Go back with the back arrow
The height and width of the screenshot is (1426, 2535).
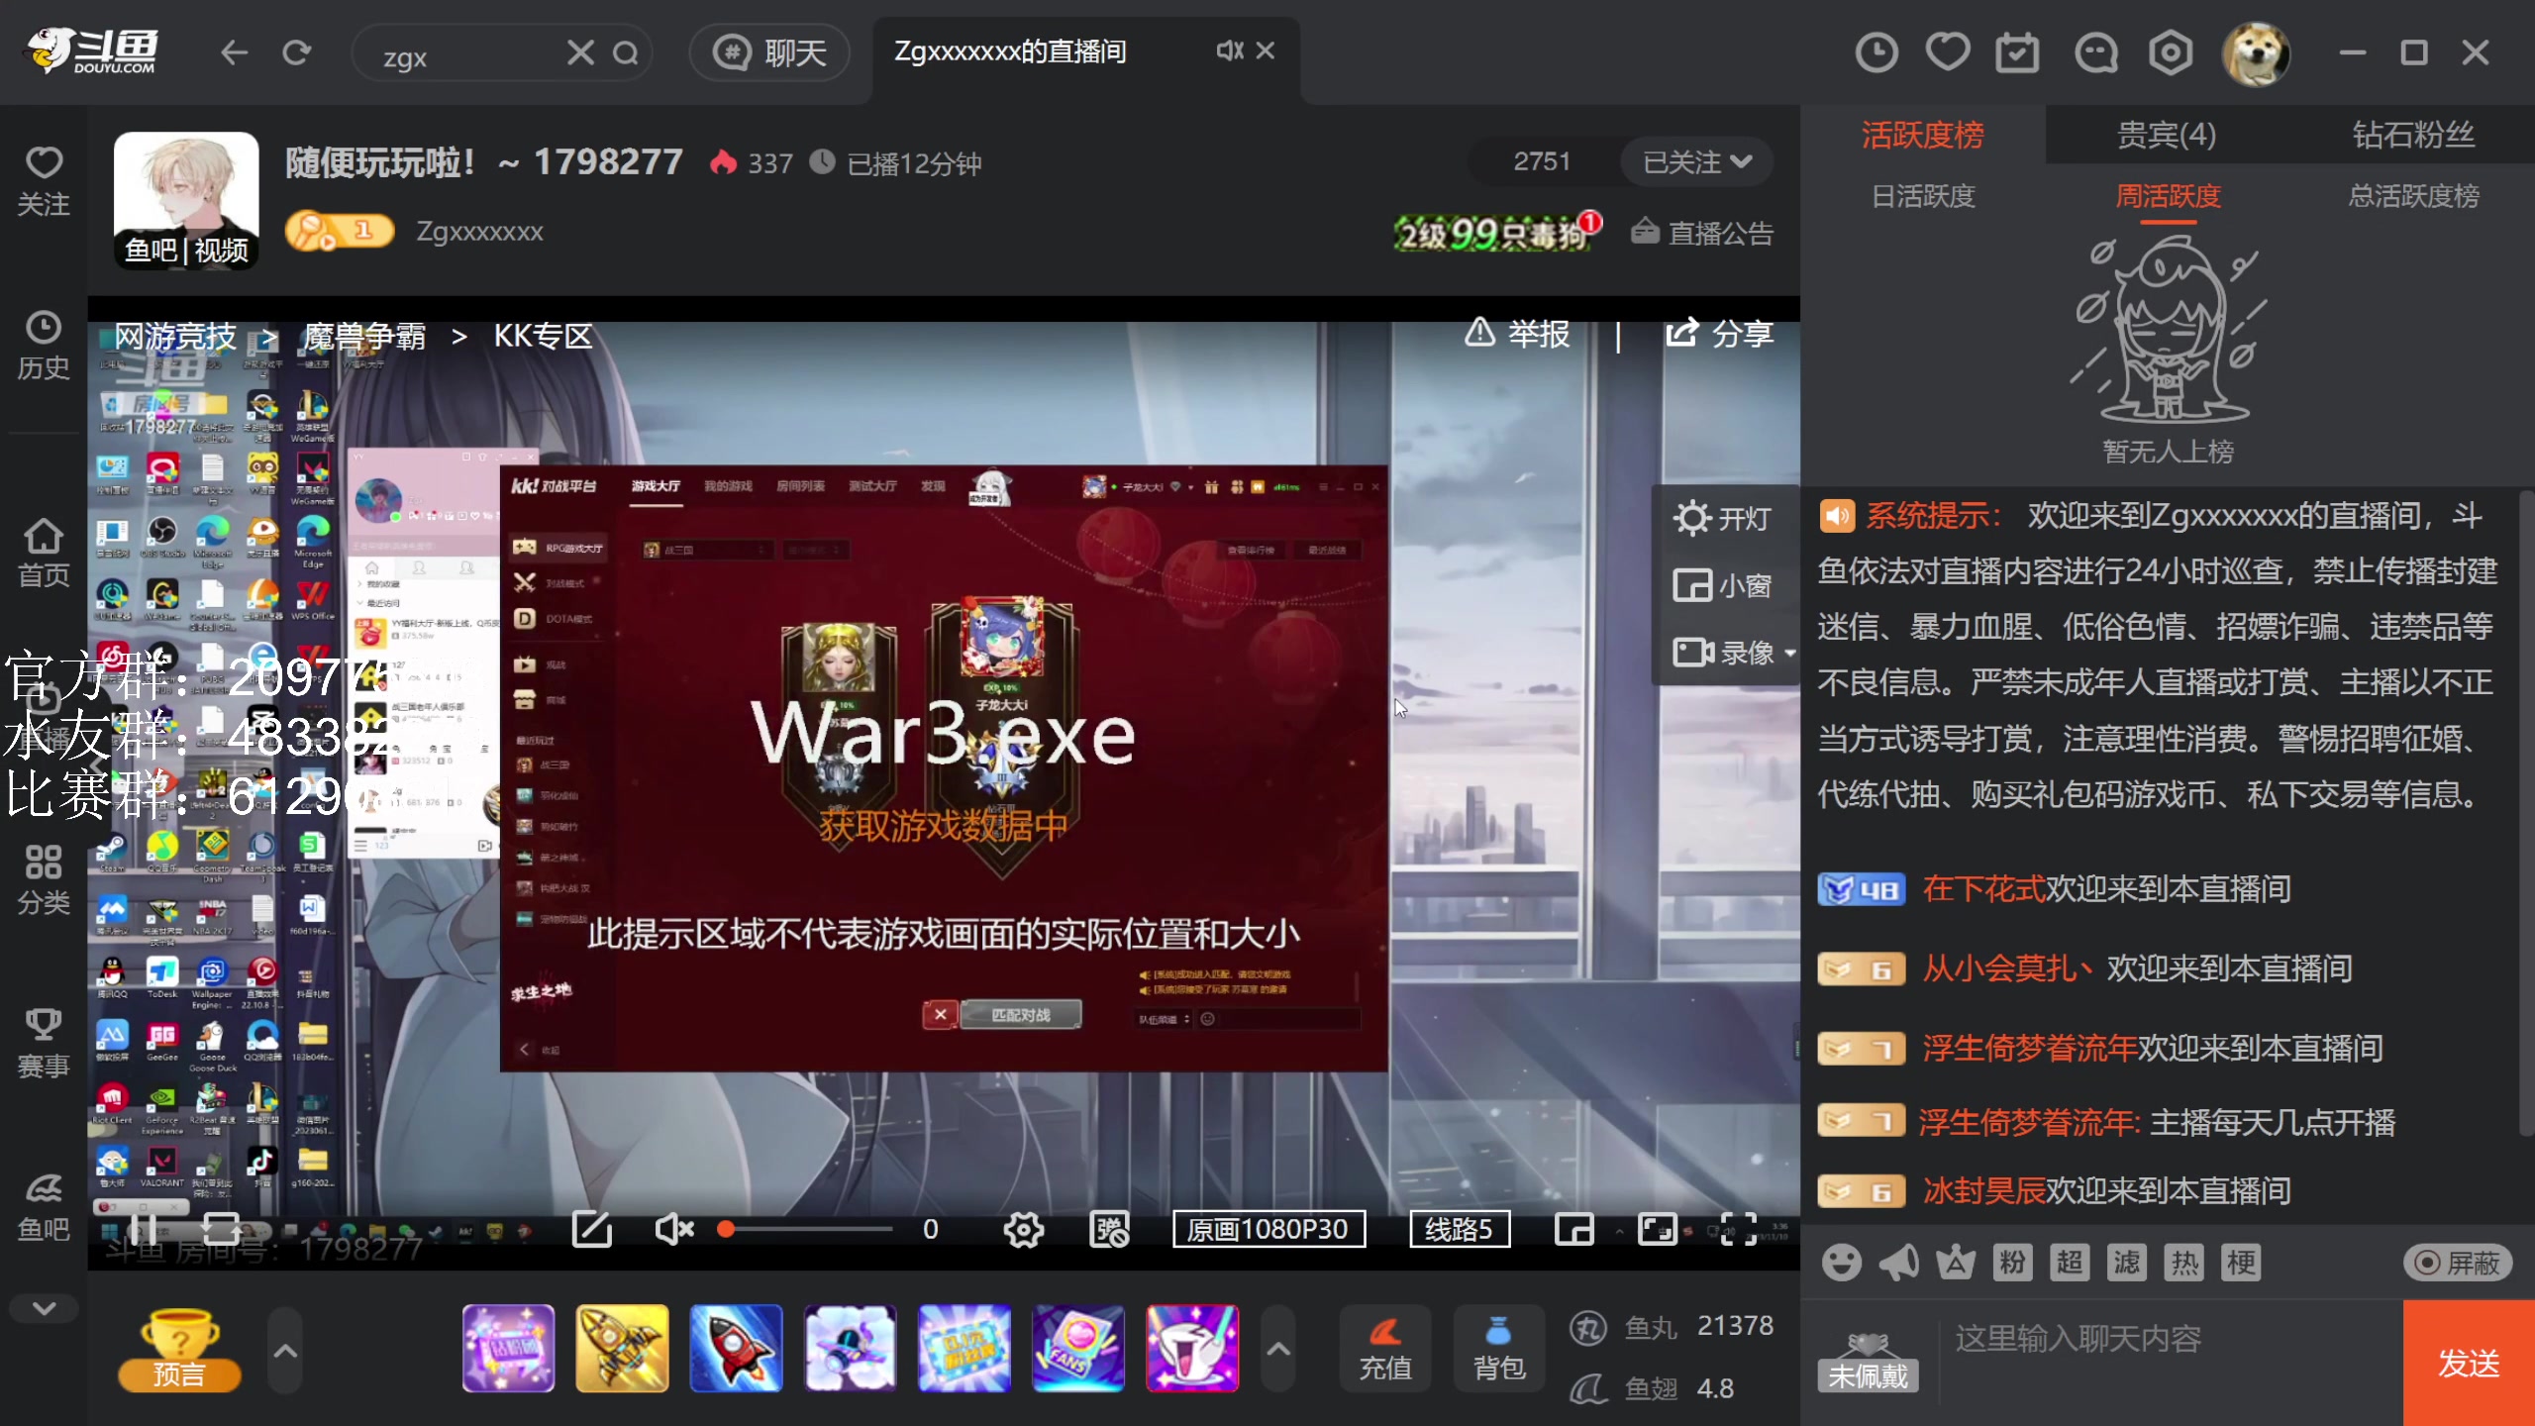click(x=234, y=52)
